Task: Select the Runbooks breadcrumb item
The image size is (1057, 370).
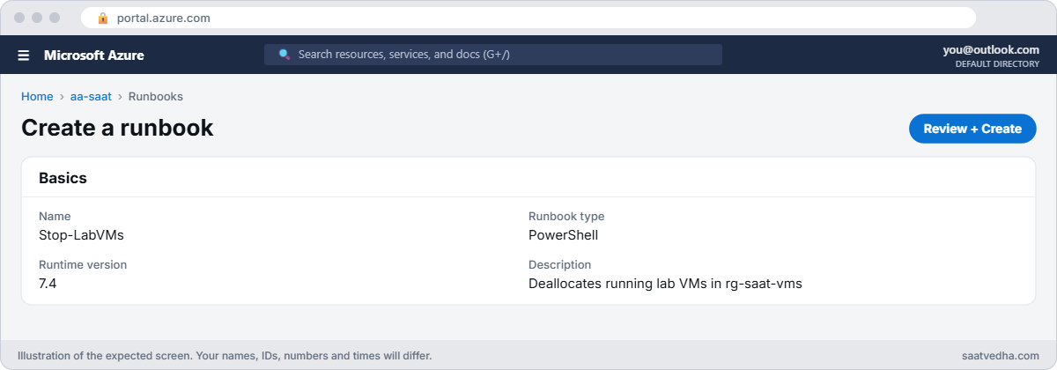Action: tap(156, 97)
